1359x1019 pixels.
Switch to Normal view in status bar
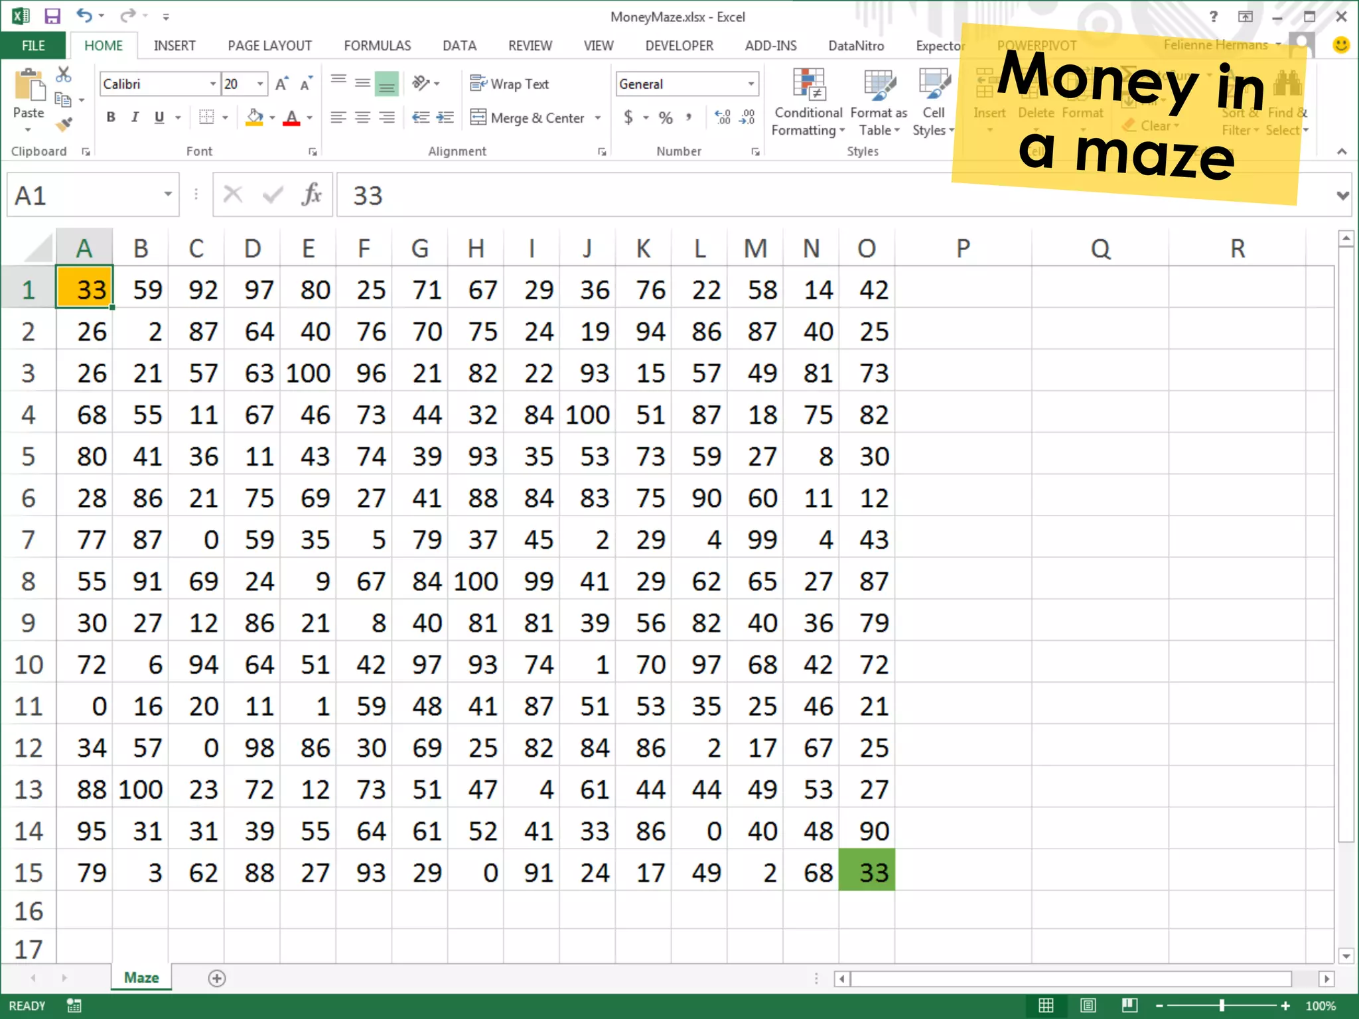click(1046, 1005)
